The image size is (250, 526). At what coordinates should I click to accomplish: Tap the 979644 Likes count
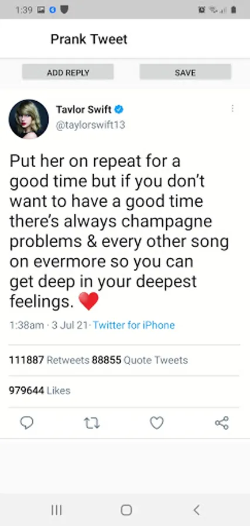click(x=40, y=390)
